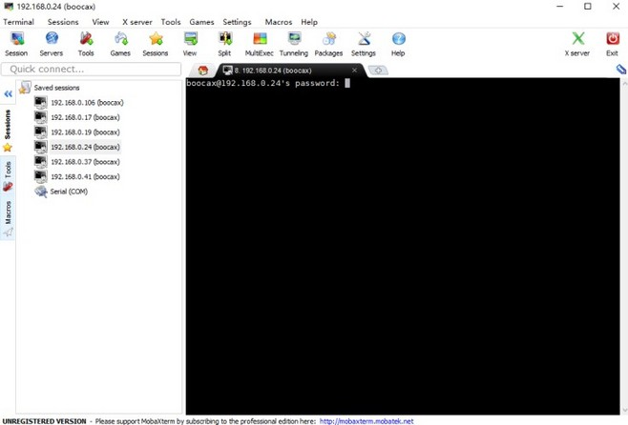Open the Servers toolbar icon
The image size is (628, 425).
click(x=52, y=45)
